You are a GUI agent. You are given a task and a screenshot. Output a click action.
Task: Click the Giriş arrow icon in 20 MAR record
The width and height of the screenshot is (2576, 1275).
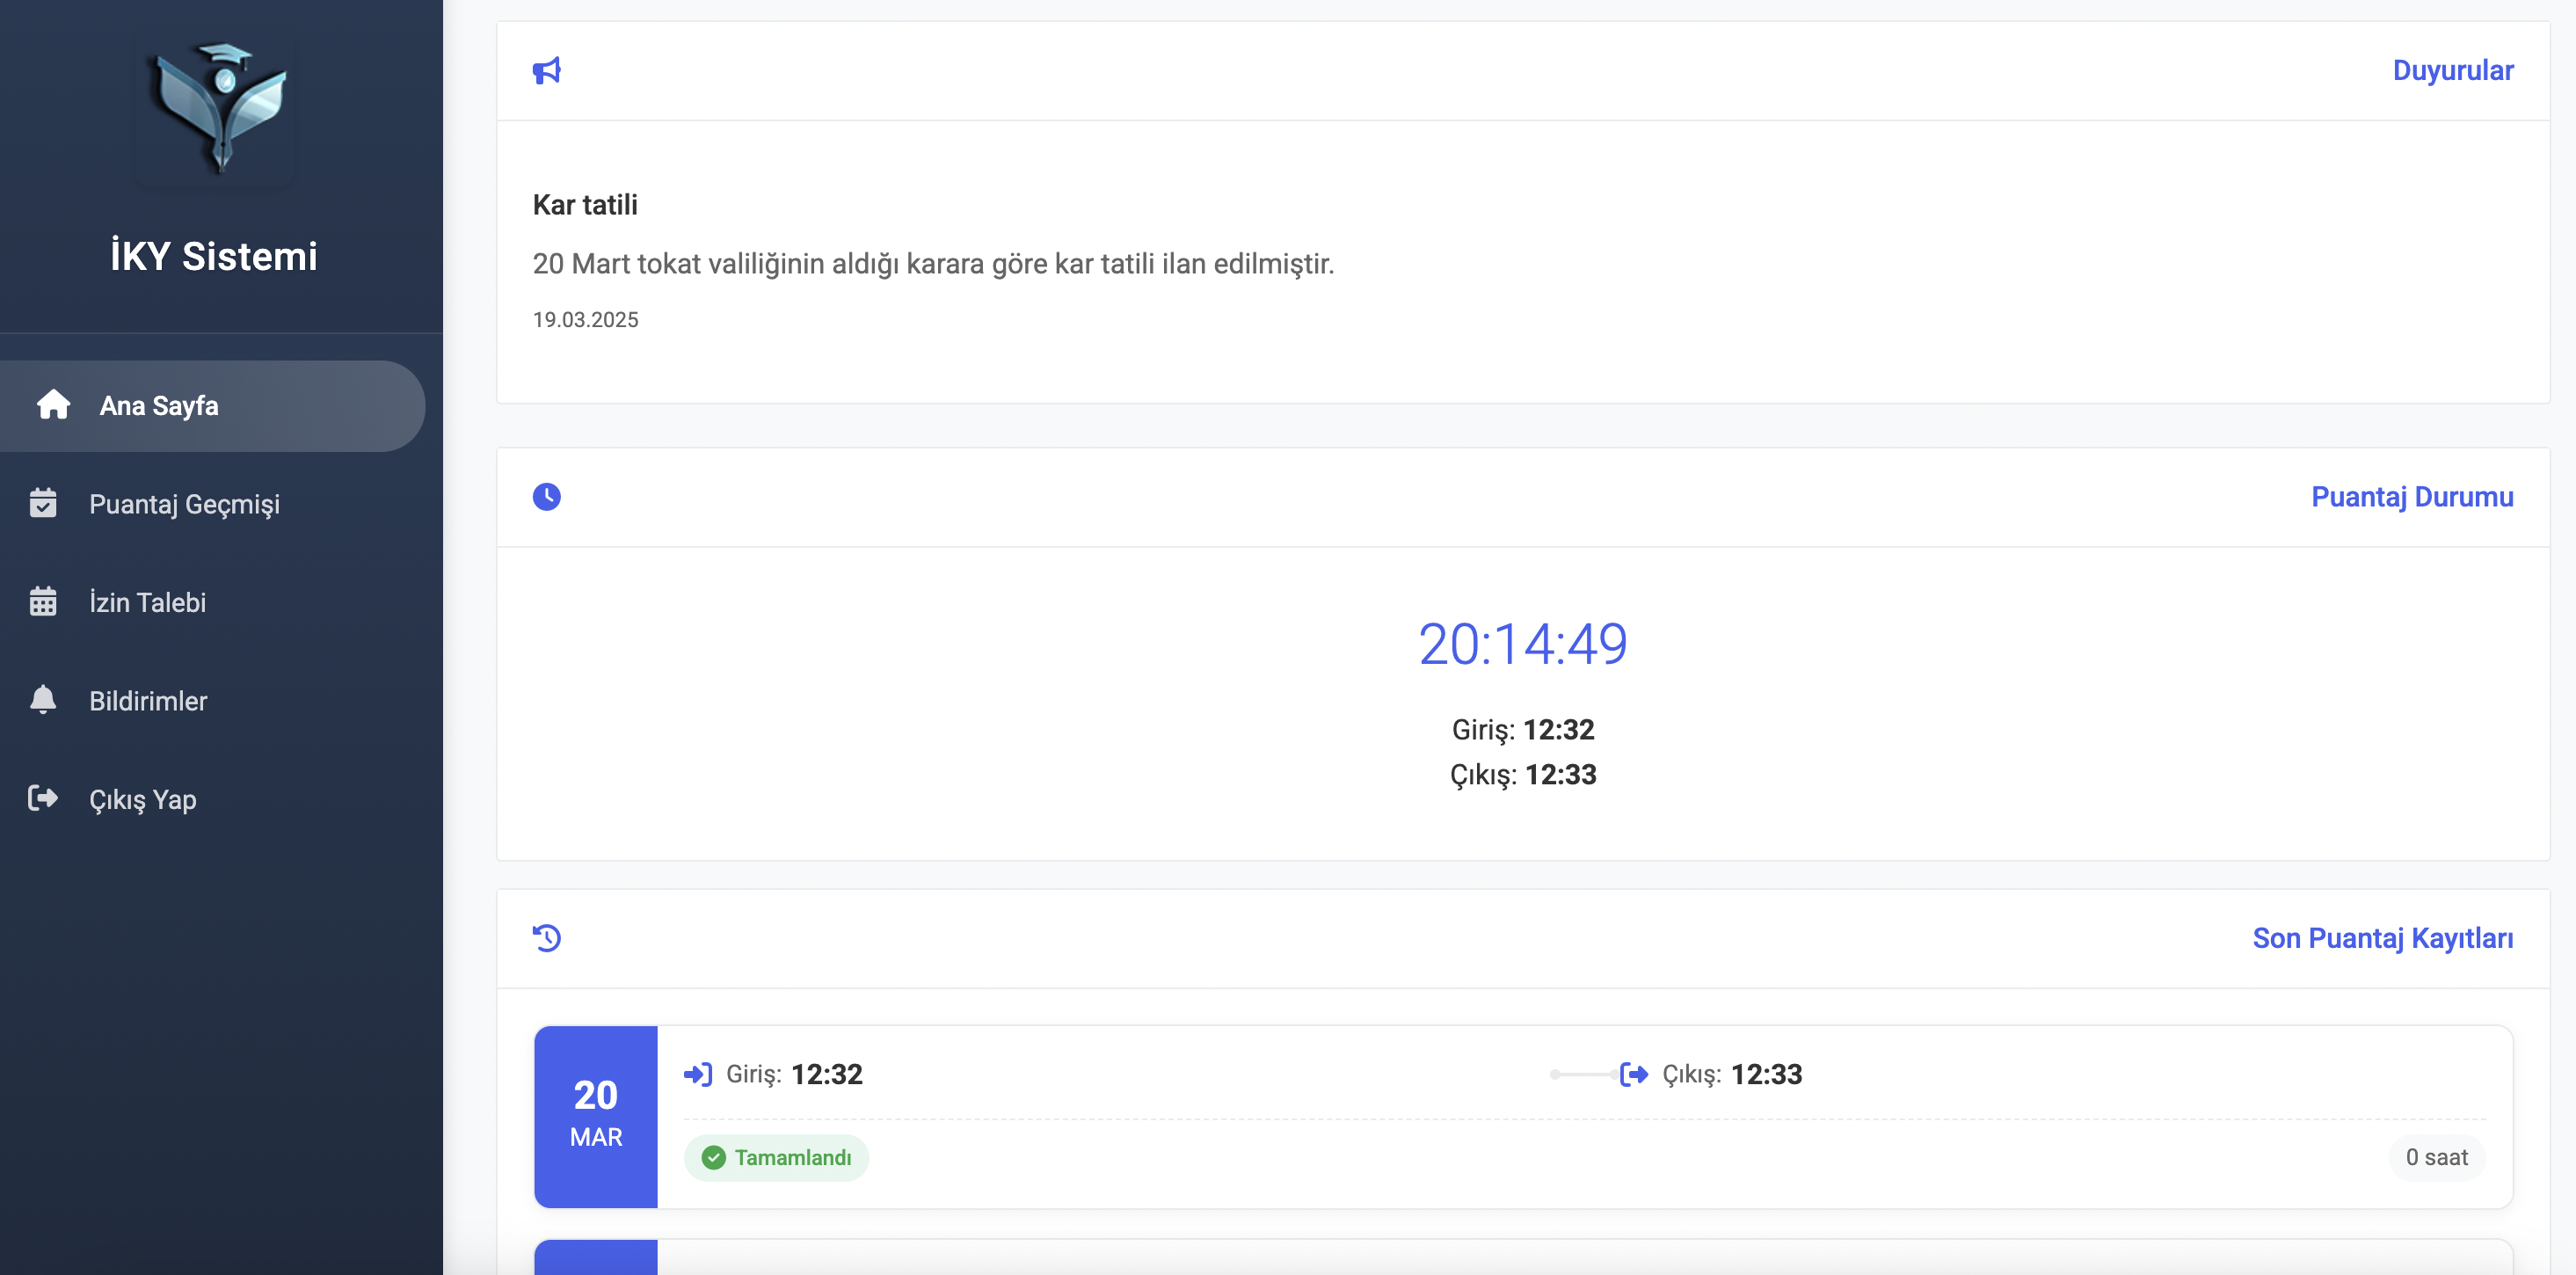[698, 1075]
